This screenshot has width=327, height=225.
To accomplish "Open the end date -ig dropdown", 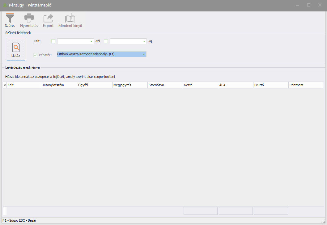I will point(144,41).
